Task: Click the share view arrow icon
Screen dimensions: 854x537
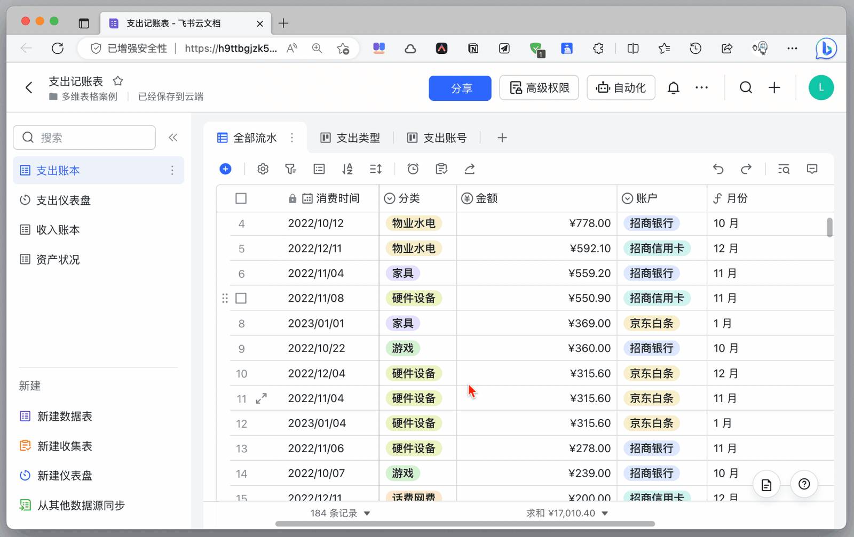Action: point(470,169)
